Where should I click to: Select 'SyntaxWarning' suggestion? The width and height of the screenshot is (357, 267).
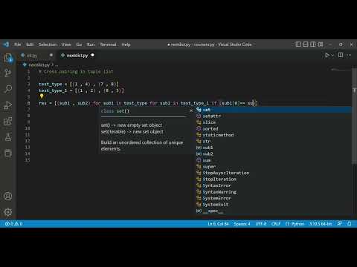(273, 192)
